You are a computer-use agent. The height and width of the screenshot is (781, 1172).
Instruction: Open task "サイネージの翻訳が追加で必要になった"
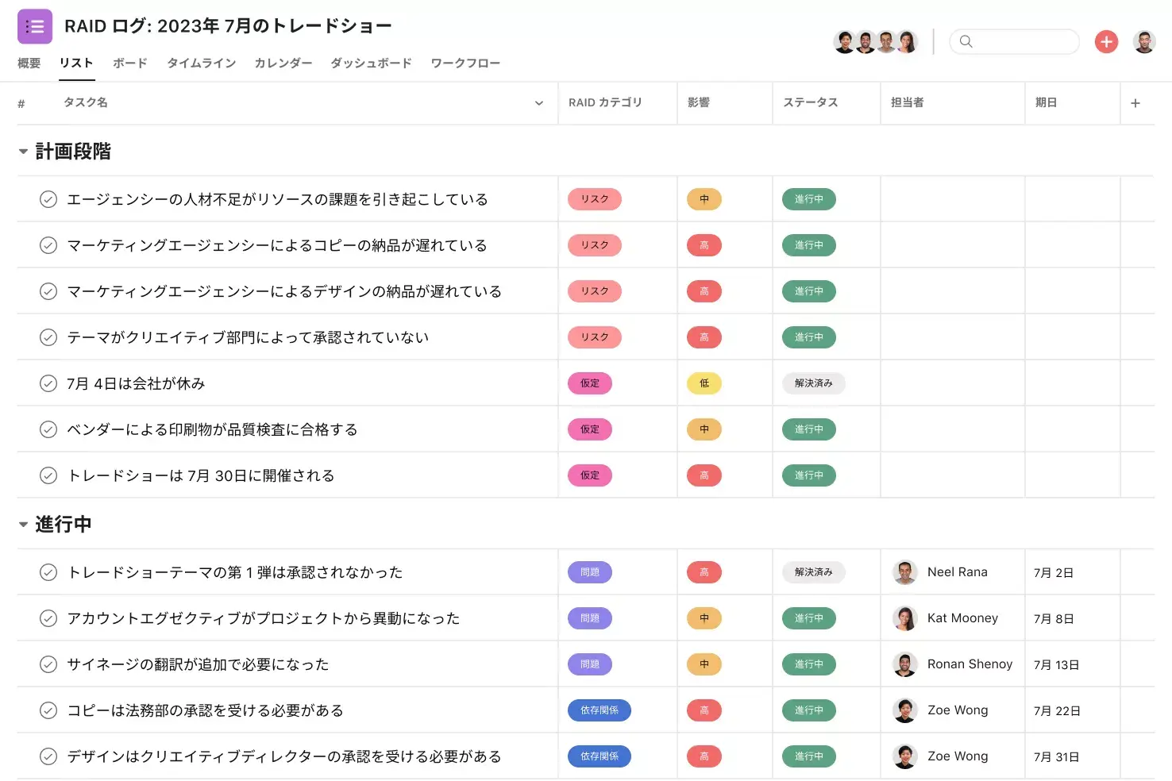[198, 664]
